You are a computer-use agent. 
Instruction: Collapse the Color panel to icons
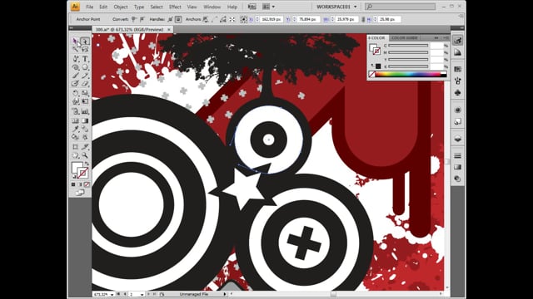436,37
